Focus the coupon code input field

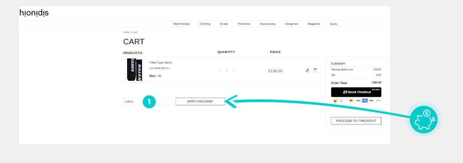click(148, 101)
